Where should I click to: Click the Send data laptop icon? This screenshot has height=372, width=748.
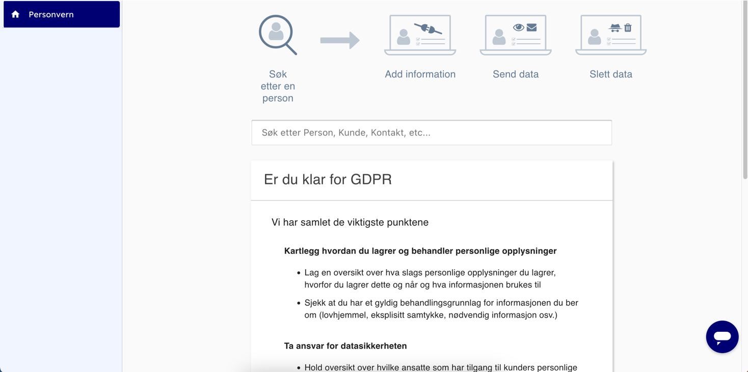[515, 35]
